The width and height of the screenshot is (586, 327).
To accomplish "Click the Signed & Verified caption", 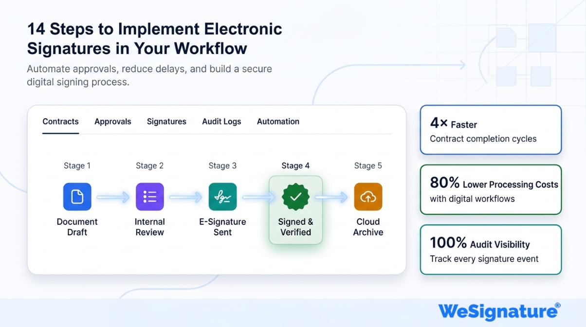I will [295, 227].
